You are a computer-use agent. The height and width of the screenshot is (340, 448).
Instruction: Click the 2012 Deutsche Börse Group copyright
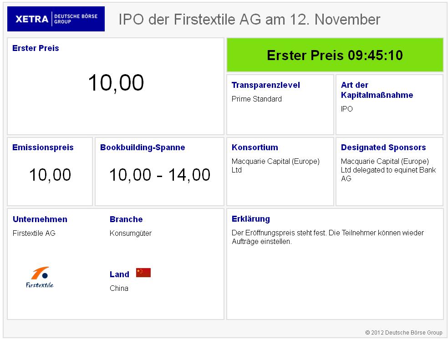403,333
